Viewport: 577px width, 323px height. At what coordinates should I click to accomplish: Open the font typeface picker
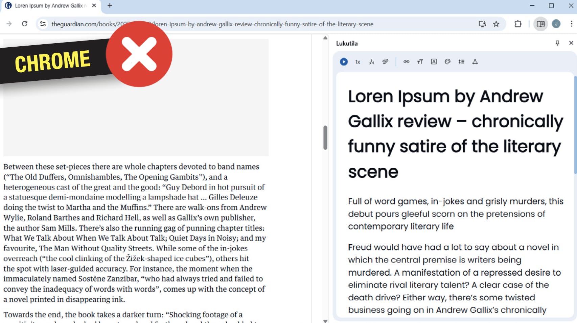click(x=434, y=61)
